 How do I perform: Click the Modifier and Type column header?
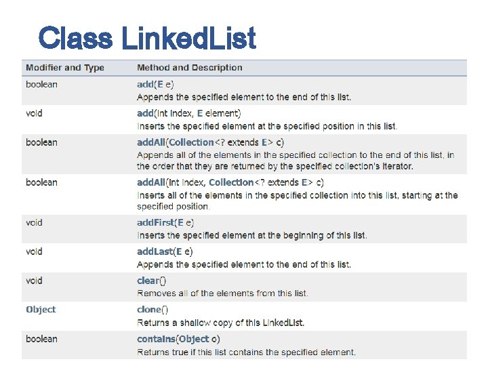pyautogui.click(x=65, y=68)
